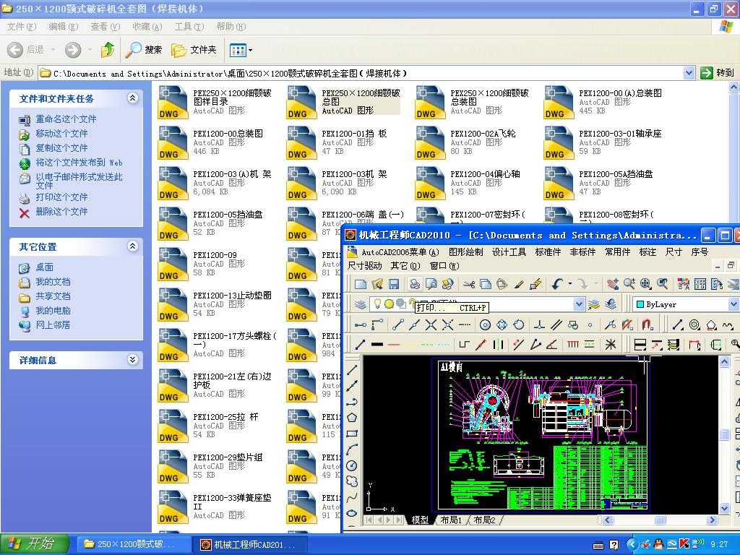740x555 pixels.
Task: Click the Open file icon in the CAD toolbar
Action: click(377, 283)
